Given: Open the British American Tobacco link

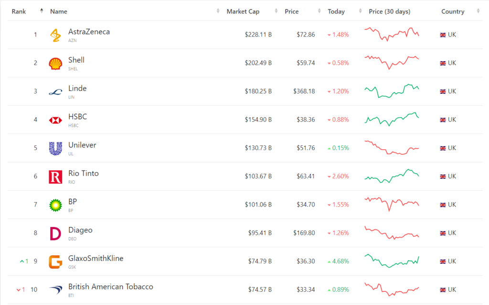Looking at the screenshot, I should coord(111,287).
